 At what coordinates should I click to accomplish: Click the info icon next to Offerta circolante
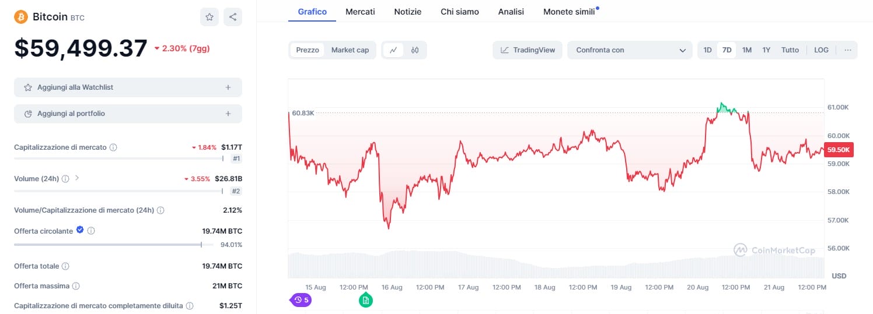tap(91, 231)
